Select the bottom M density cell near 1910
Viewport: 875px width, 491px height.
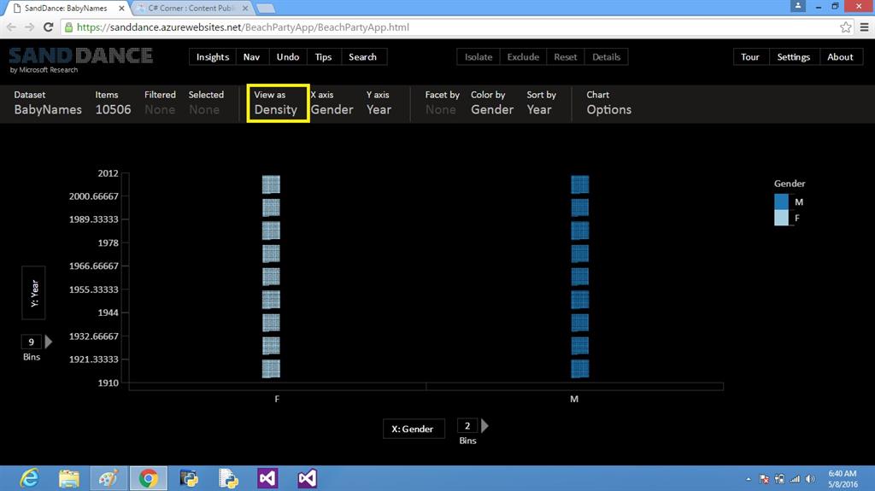(580, 369)
